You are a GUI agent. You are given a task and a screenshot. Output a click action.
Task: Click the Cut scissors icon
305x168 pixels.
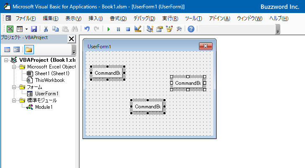tap(46, 29)
